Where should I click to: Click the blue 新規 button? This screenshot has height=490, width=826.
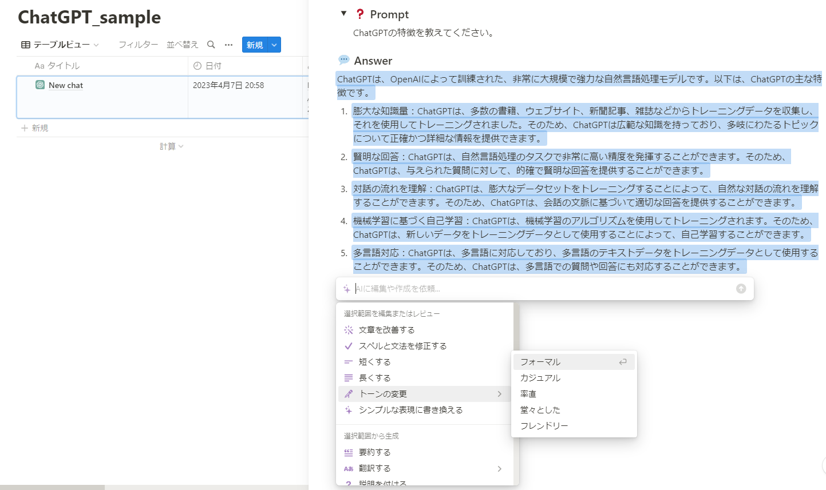[x=255, y=45]
